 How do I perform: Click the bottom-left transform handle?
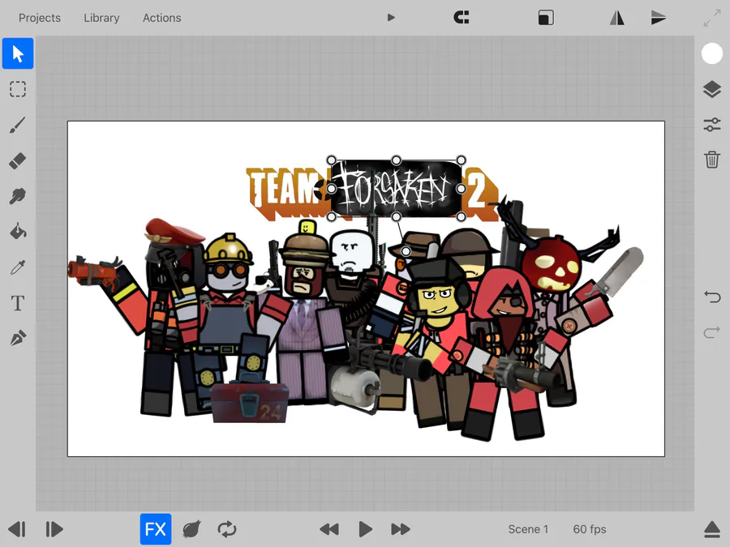coord(331,216)
